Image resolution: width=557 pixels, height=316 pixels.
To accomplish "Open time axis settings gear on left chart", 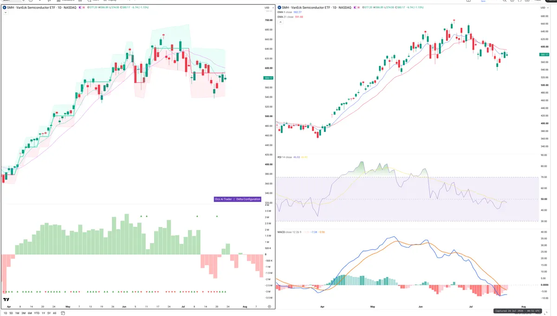I will (269, 307).
